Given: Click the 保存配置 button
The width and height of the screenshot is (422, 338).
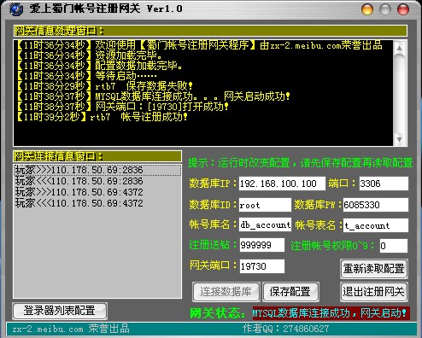Looking at the screenshot, I should (290, 292).
